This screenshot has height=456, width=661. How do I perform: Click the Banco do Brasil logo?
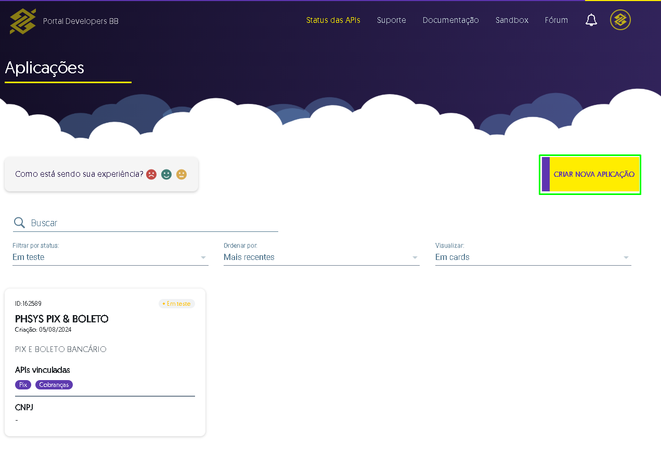click(x=22, y=21)
